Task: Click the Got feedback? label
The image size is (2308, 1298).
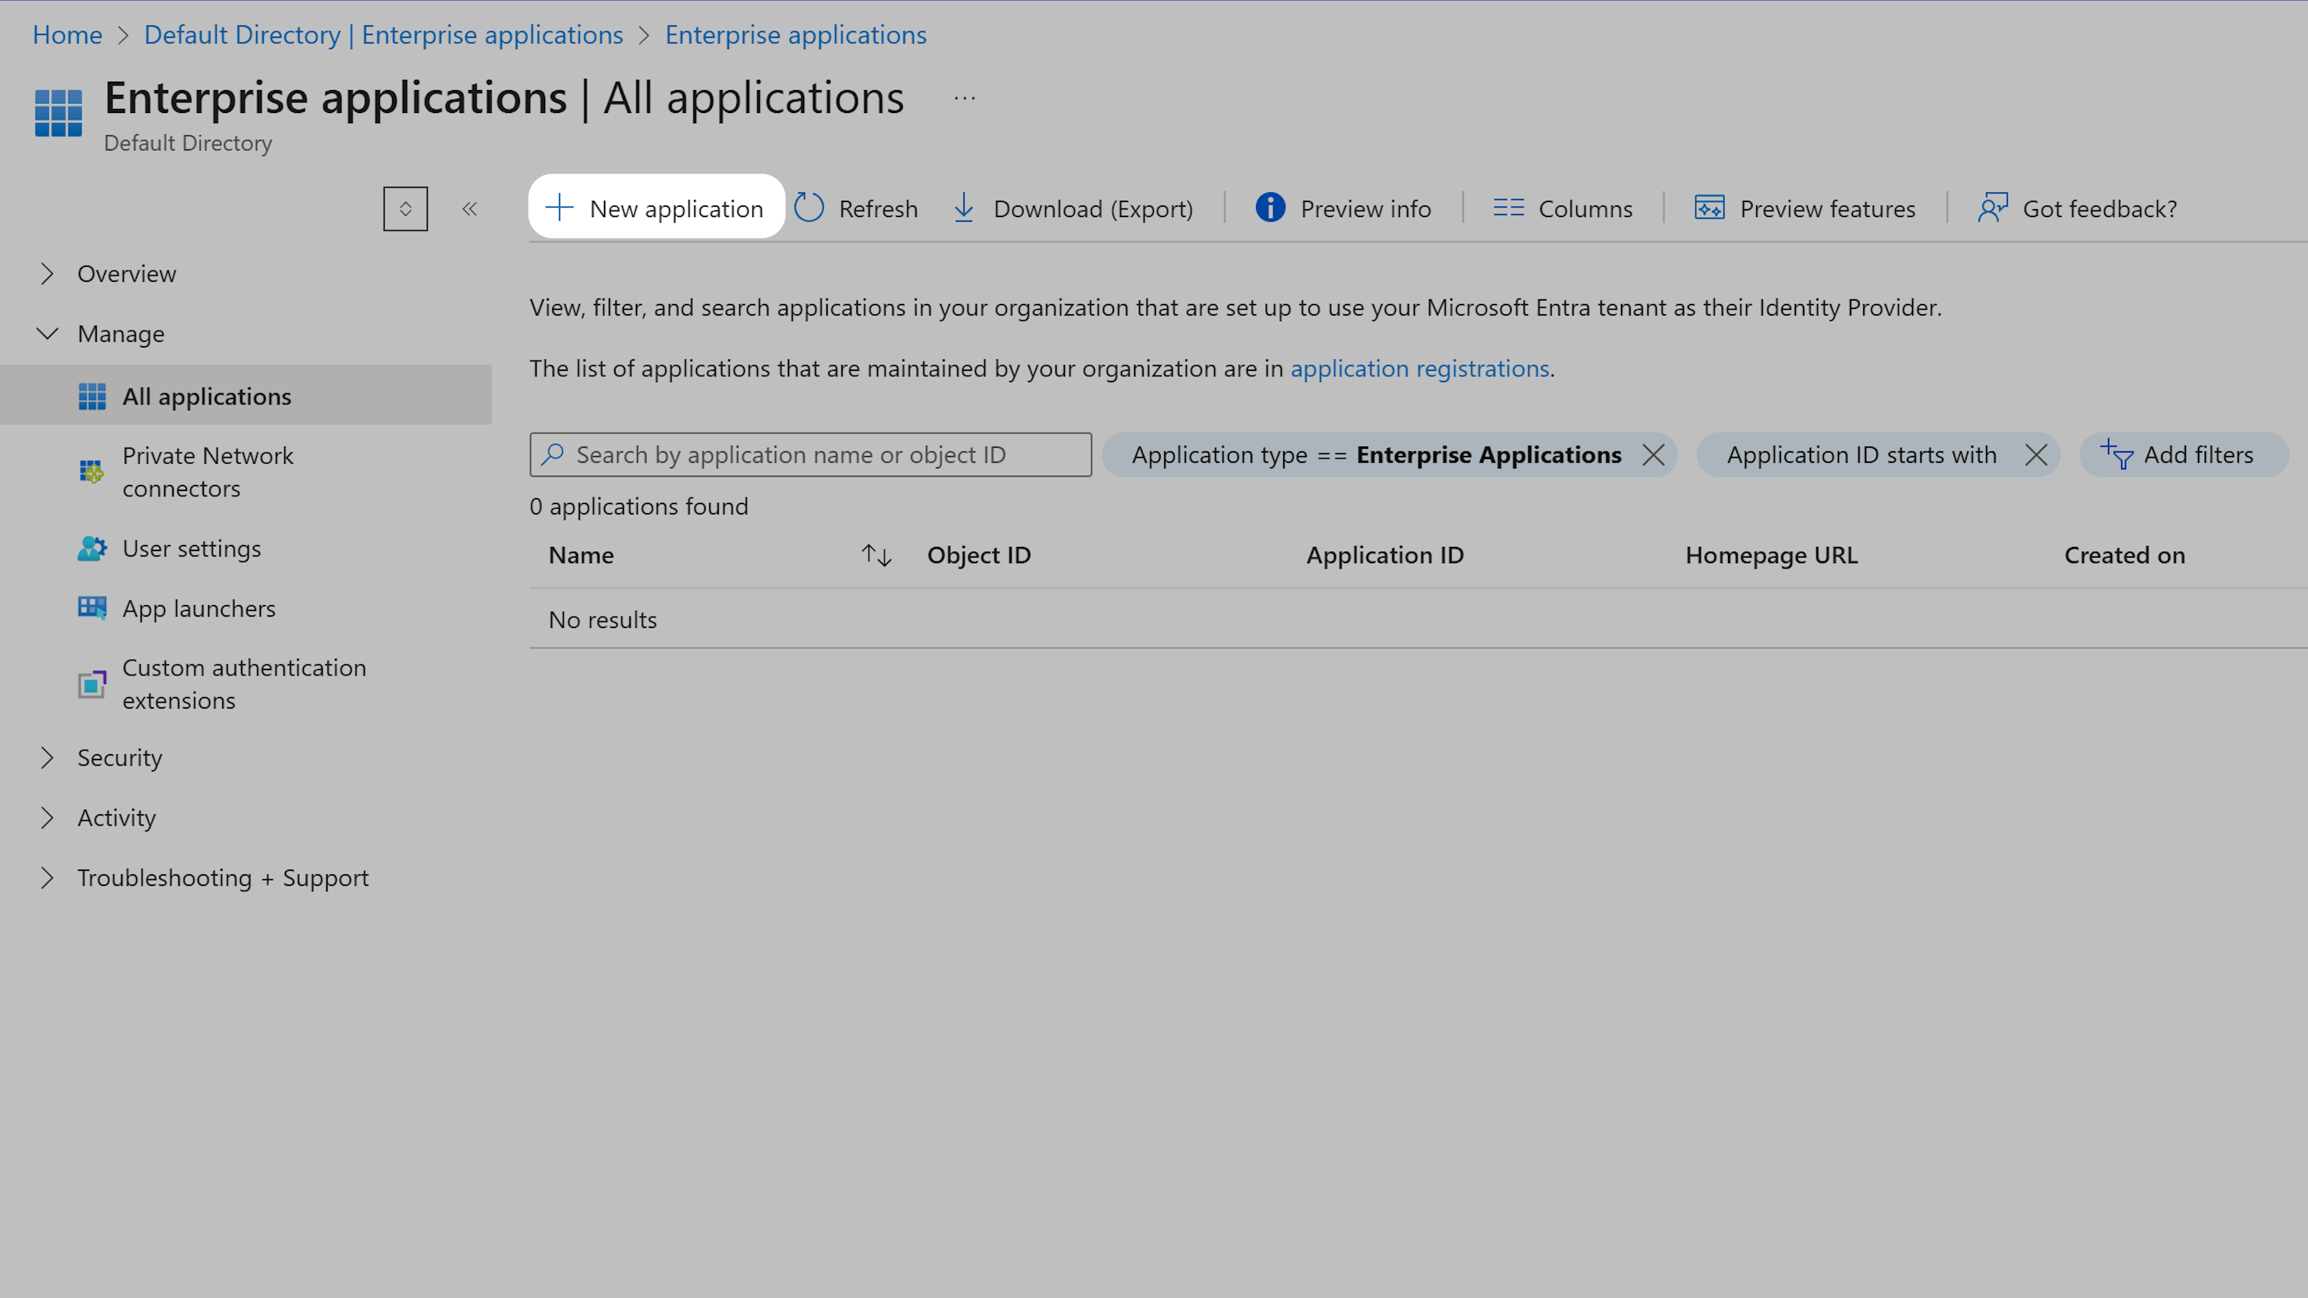Action: 2099,209
